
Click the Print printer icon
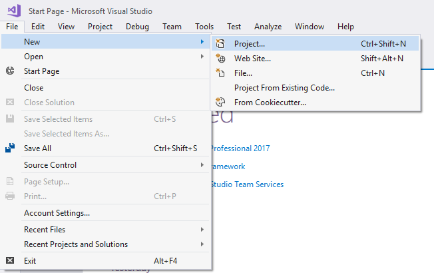click(x=10, y=196)
